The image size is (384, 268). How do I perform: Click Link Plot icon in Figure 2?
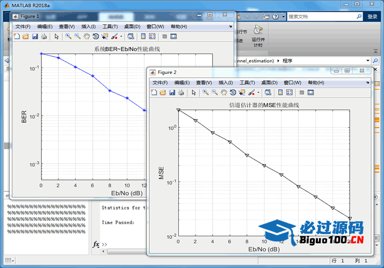[x=268, y=92]
